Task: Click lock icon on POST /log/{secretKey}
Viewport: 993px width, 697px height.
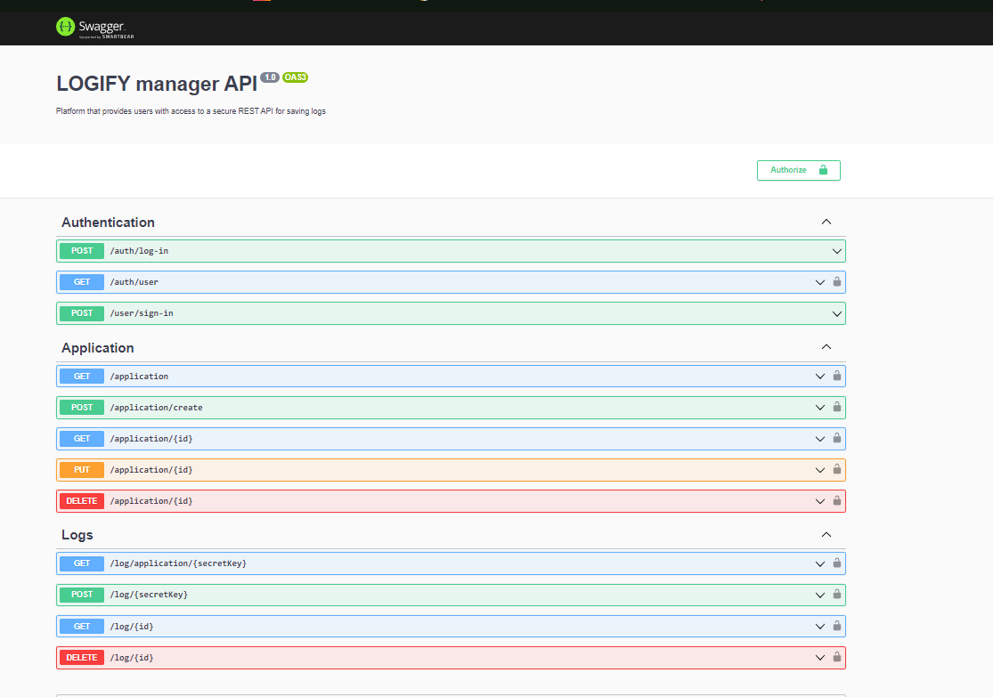Action: (837, 595)
